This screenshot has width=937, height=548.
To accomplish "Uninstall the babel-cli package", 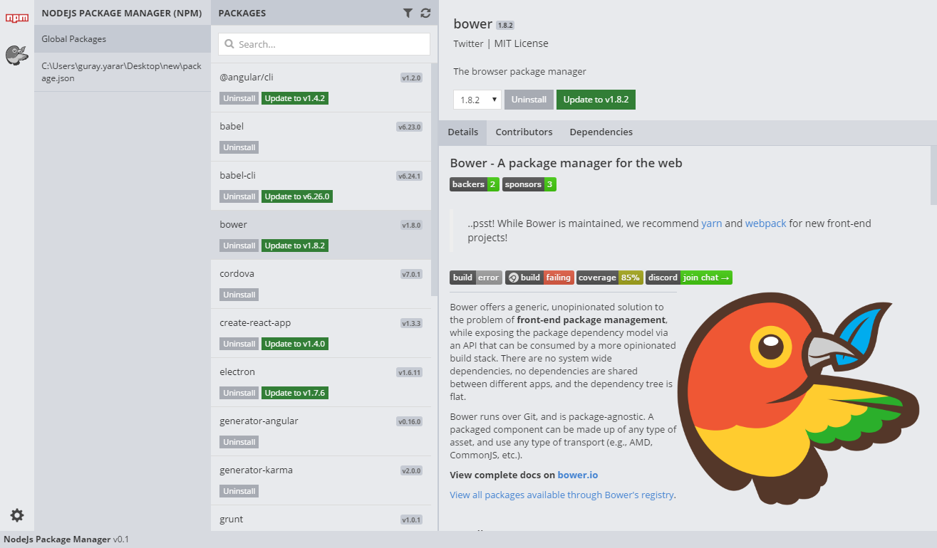I will click(x=239, y=196).
